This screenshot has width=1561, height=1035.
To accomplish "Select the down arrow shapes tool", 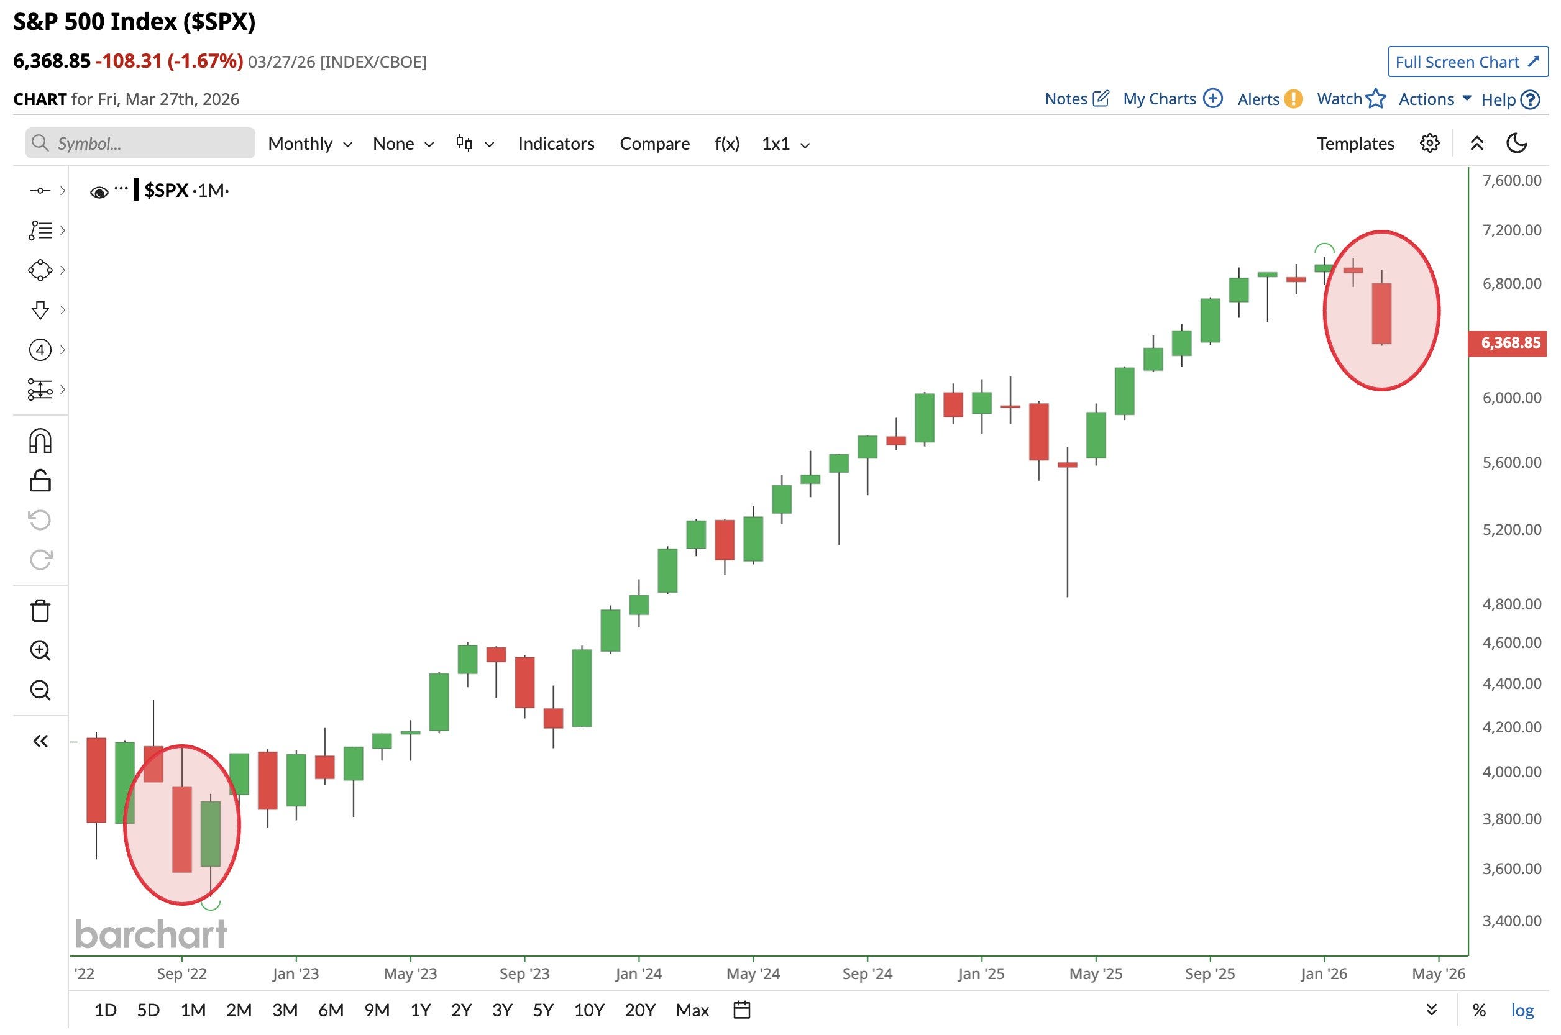I will click(40, 309).
